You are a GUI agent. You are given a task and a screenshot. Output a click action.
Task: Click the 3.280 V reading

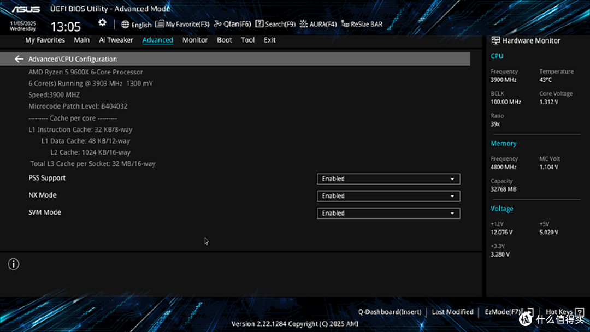(500, 254)
